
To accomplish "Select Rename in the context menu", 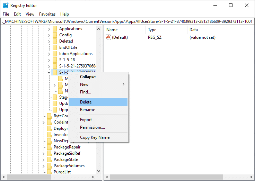I will (98, 110).
